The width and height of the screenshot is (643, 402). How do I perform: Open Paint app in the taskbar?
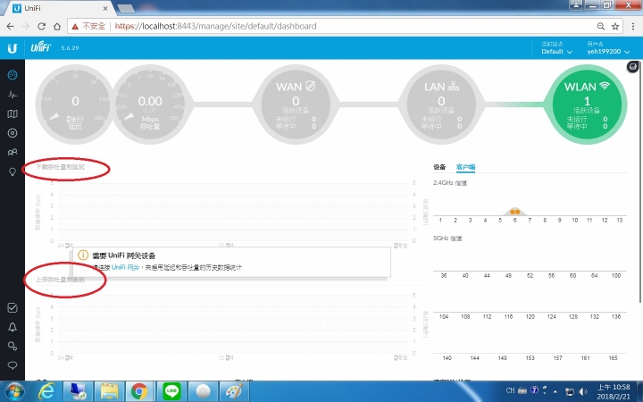click(235, 391)
